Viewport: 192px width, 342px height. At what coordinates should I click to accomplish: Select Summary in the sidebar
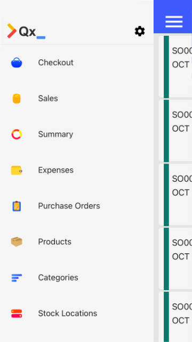tap(55, 134)
